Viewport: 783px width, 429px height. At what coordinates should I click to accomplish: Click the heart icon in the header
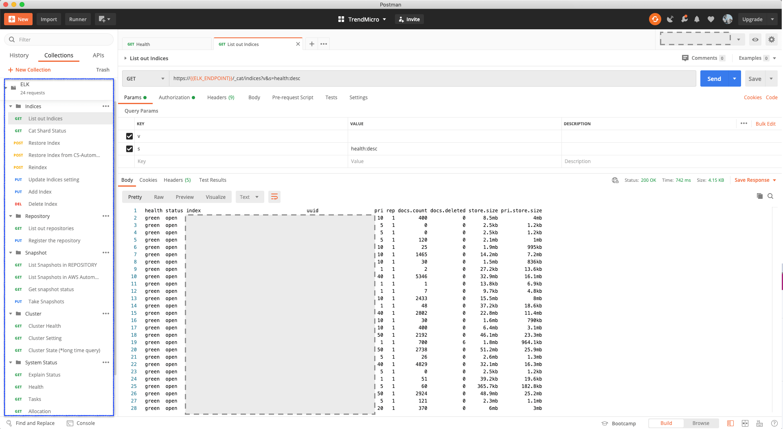point(711,19)
